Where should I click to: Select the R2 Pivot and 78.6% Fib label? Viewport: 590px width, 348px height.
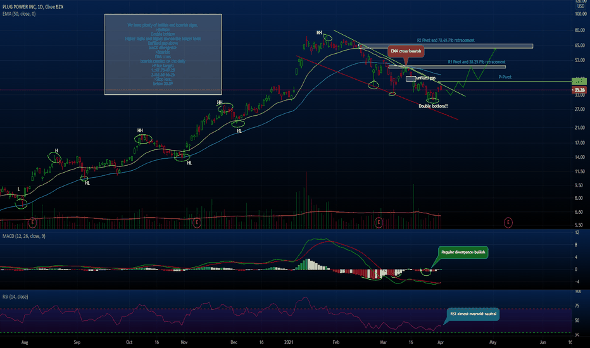coord(446,40)
